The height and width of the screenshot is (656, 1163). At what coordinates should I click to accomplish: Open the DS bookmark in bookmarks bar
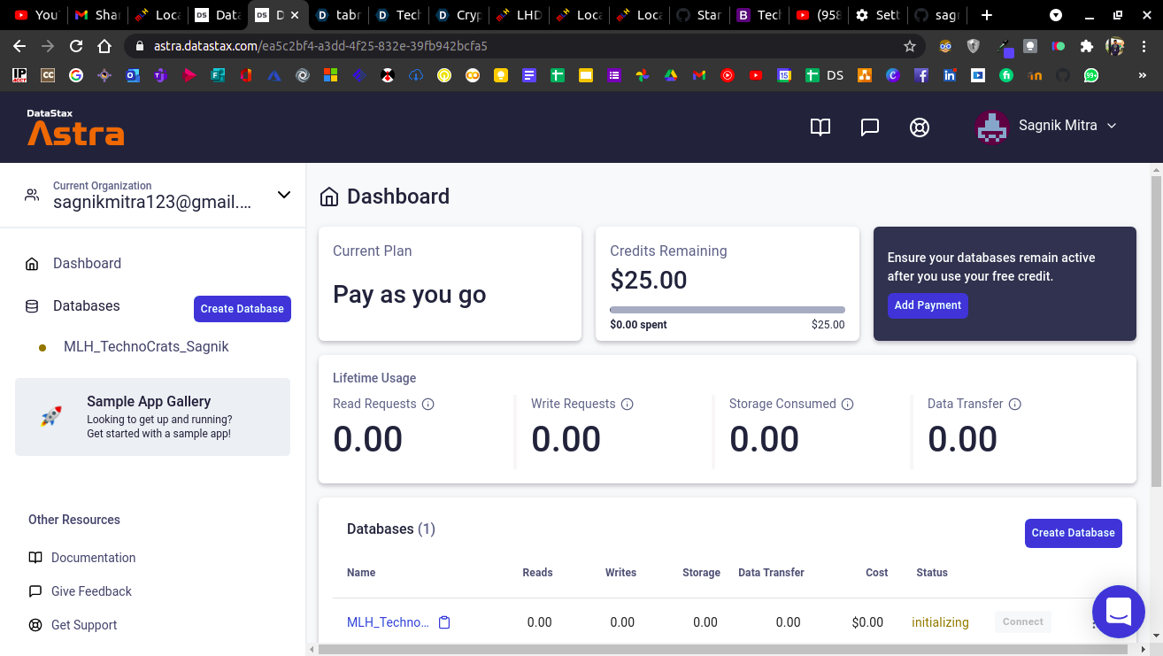pyautogui.click(x=824, y=76)
